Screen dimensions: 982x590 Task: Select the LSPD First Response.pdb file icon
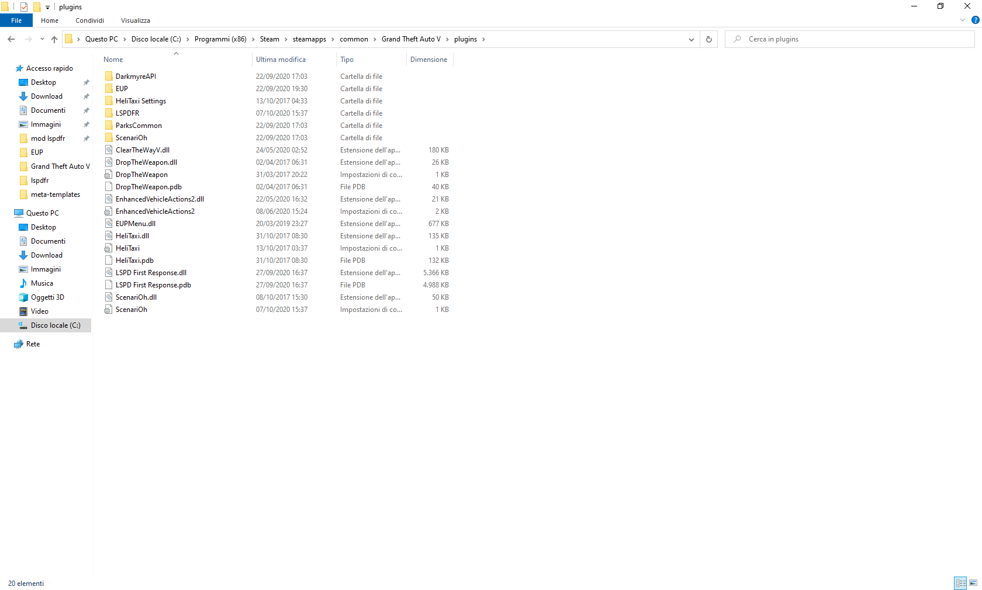point(109,285)
